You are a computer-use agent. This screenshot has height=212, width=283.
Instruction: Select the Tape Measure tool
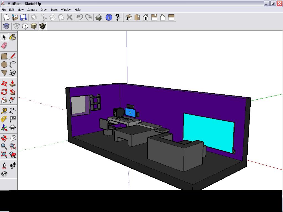pyautogui.click(x=4, y=111)
